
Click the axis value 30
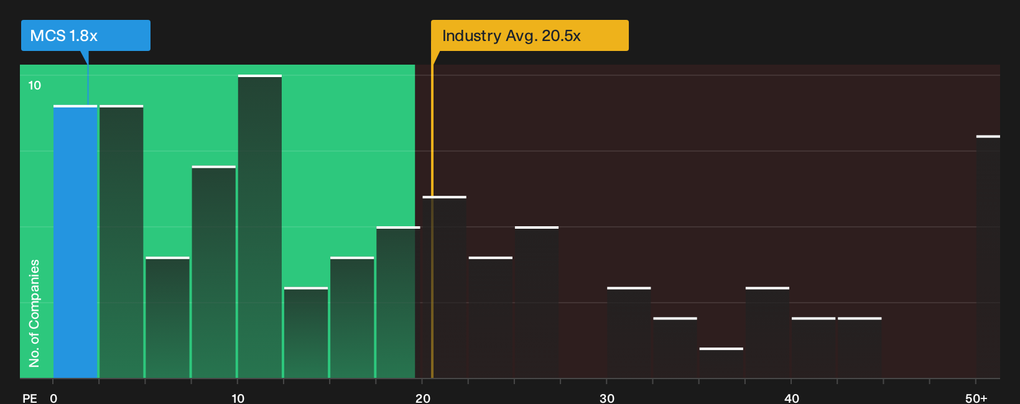[x=607, y=398]
